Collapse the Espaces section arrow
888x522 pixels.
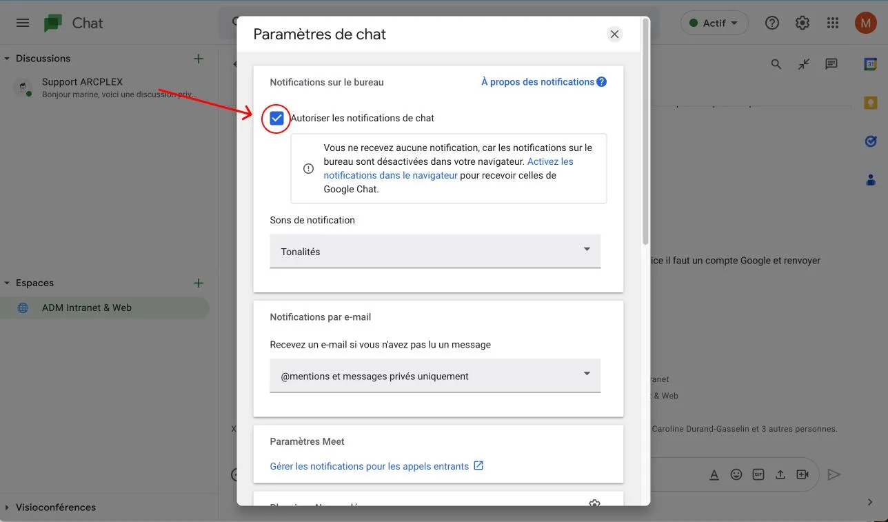pos(7,283)
